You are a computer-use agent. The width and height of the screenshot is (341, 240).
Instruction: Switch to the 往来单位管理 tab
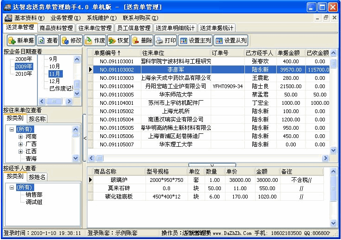pos(95,28)
